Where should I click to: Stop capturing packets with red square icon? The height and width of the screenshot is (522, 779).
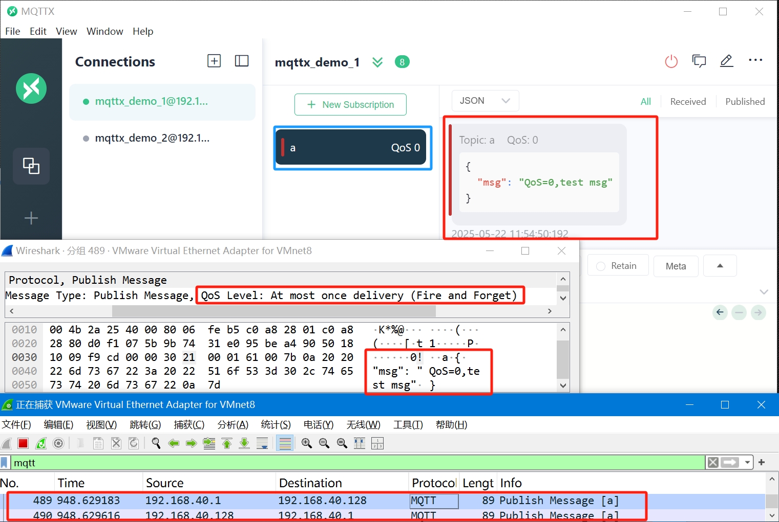(23, 443)
